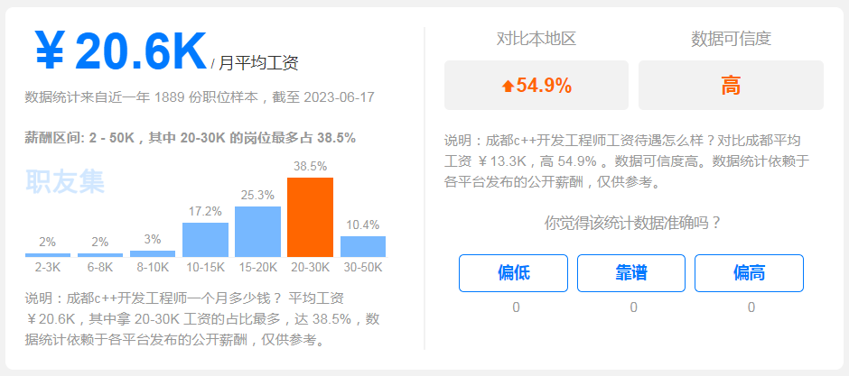Click the 你觉得该统计数据准确吗 question text
The width and height of the screenshot is (849, 376).
coord(633,223)
